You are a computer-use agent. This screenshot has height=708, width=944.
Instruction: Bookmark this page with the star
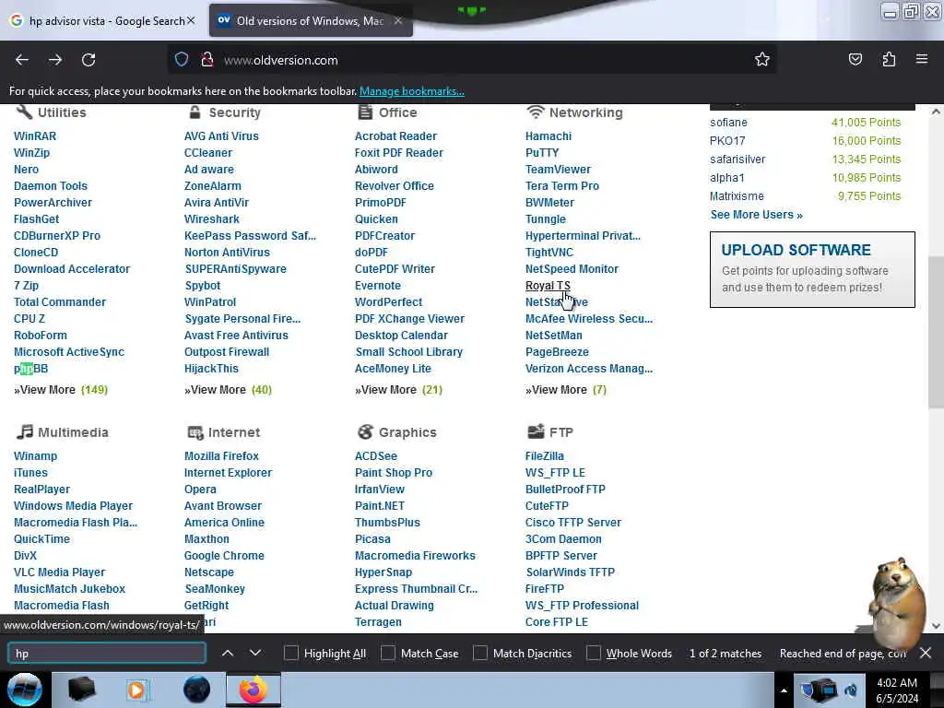point(762,60)
